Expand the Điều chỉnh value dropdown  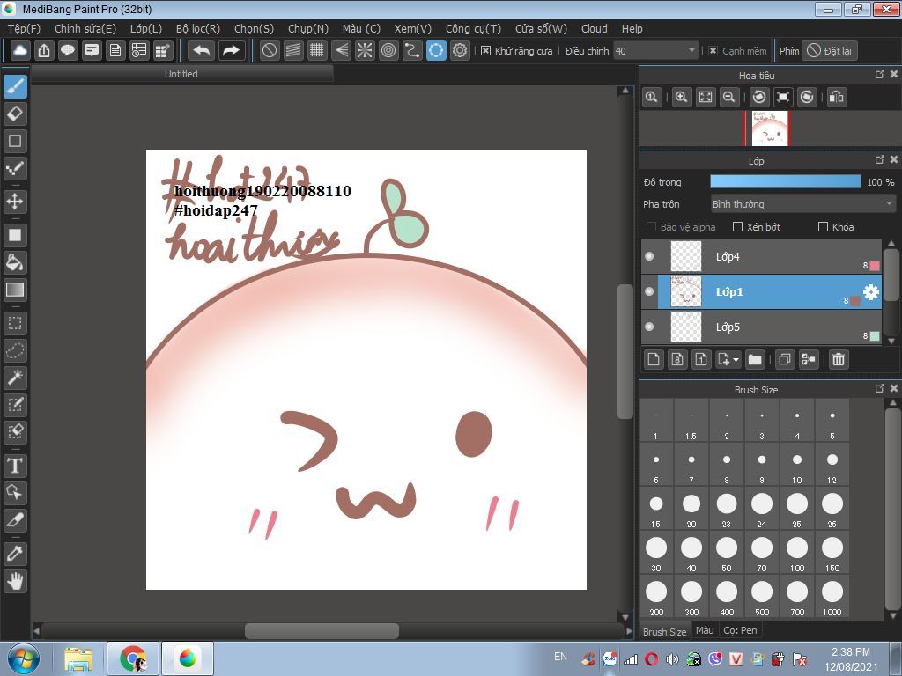click(x=691, y=51)
